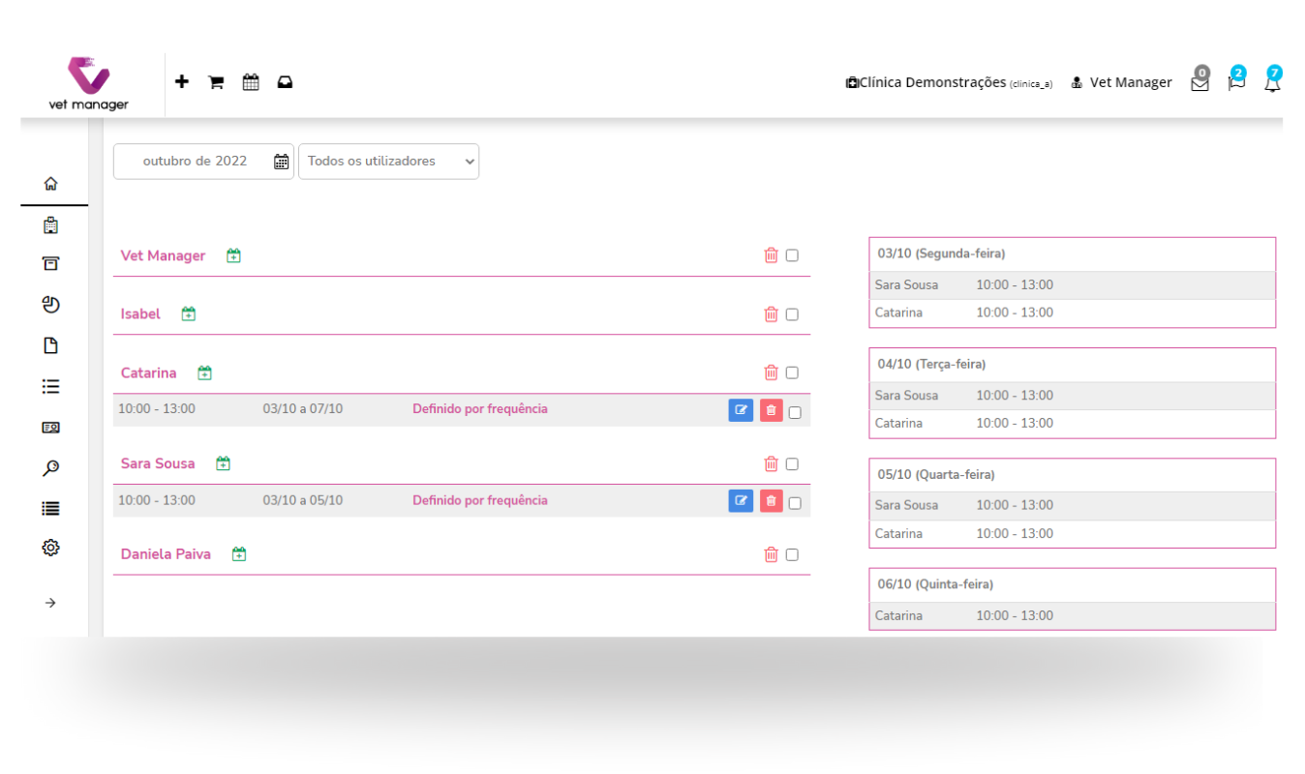Delete Sara Sousa's 10:00 - 13:00 schedule
This screenshot has height=774, width=1305.
[771, 501]
